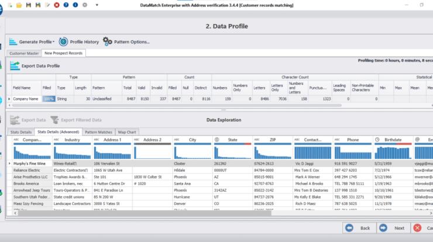Click the Address 2 gray fill bar
This screenshot has height=242, width=433.
click(153, 144)
